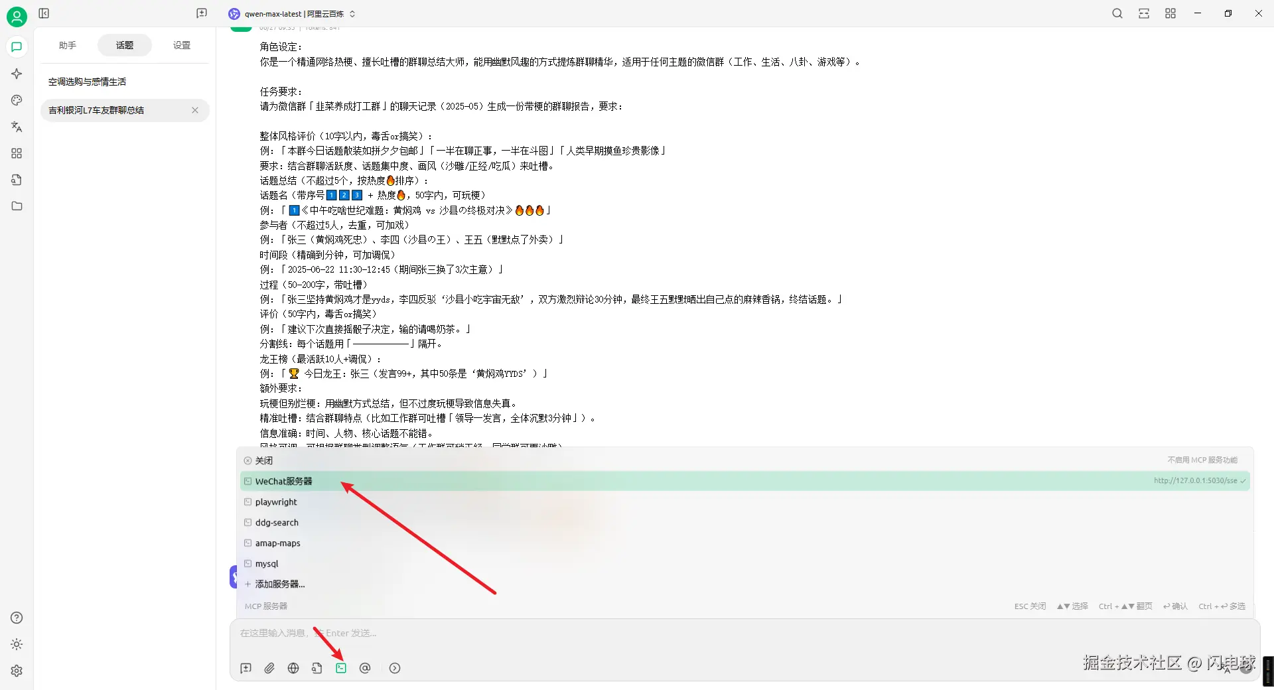Select the AI assistant sparkle icon
Screen dimensions: 1274x690
(x=17, y=74)
